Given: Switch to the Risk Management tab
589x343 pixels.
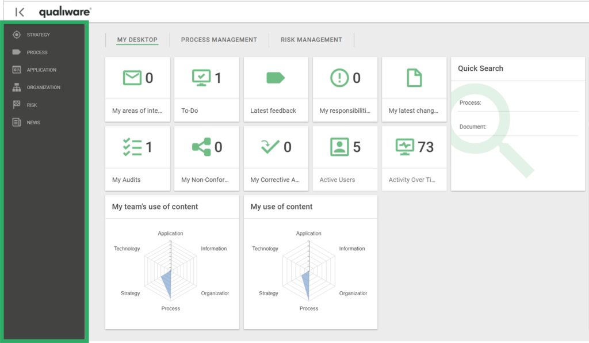Looking at the screenshot, I should (311, 40).
